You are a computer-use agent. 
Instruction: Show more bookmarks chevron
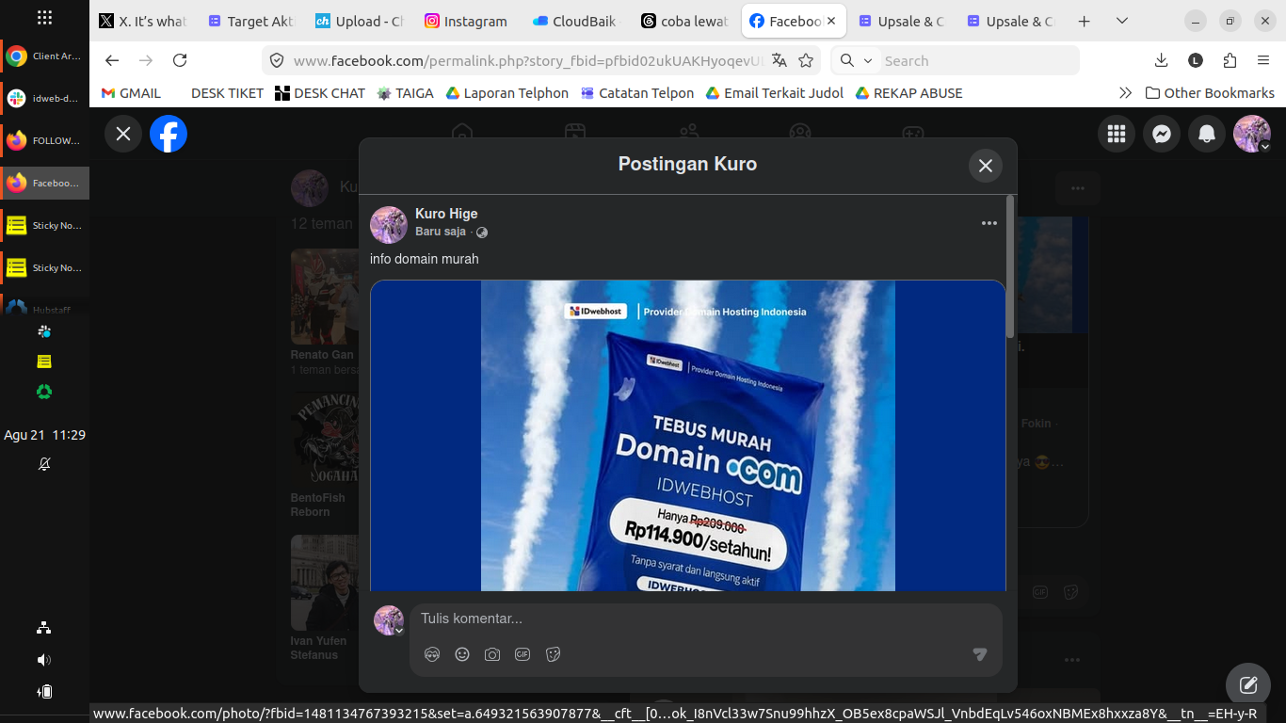pos(1125,93)
